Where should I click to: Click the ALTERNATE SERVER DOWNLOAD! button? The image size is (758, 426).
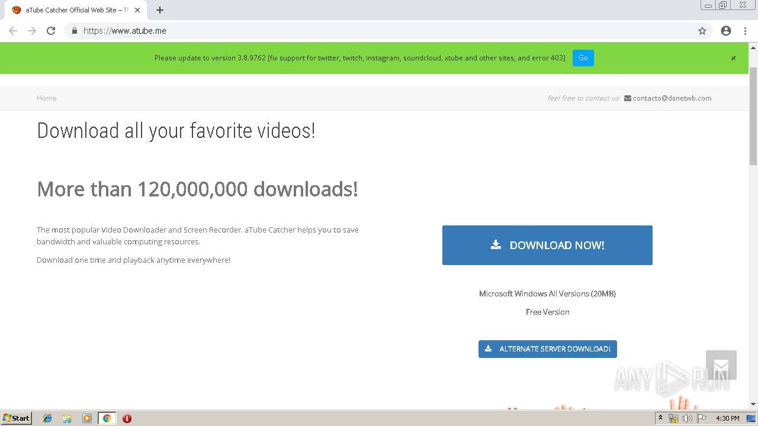pyautogui.click(x=548, y=349)
